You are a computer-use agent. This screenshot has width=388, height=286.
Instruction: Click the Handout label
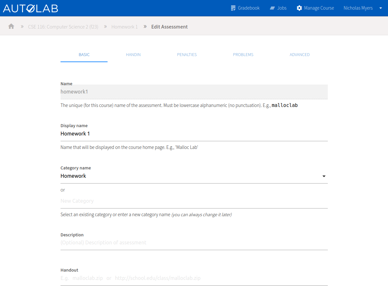click(x=69, y=270)
